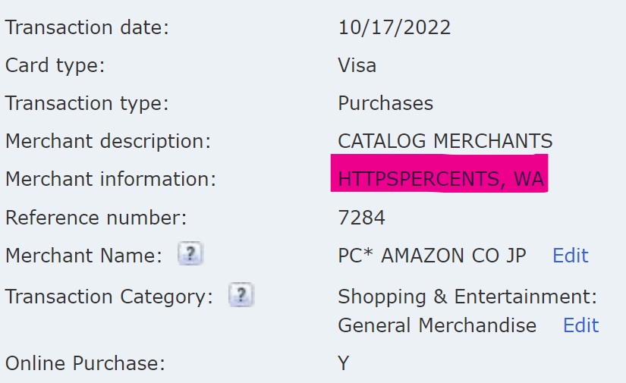This screenshot has height=383, width=626.
Task: Click the Transaction type label
Action: [x=87, y=103]
